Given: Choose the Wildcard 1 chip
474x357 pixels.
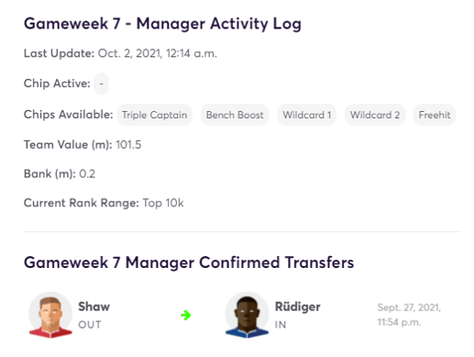Looking at the screenshot, I should (x=307, y=115).
